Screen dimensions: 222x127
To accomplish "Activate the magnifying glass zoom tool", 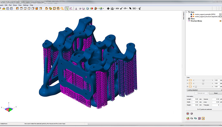I will tap(62, 9).
